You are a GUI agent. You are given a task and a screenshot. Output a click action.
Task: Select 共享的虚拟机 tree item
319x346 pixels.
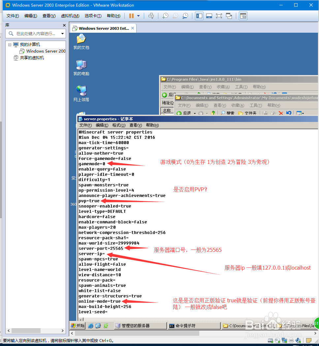(x=29, y=58)
